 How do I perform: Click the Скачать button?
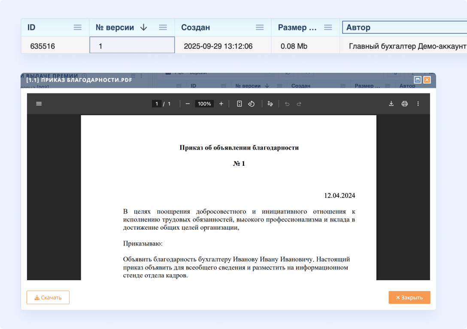[48, 297]
